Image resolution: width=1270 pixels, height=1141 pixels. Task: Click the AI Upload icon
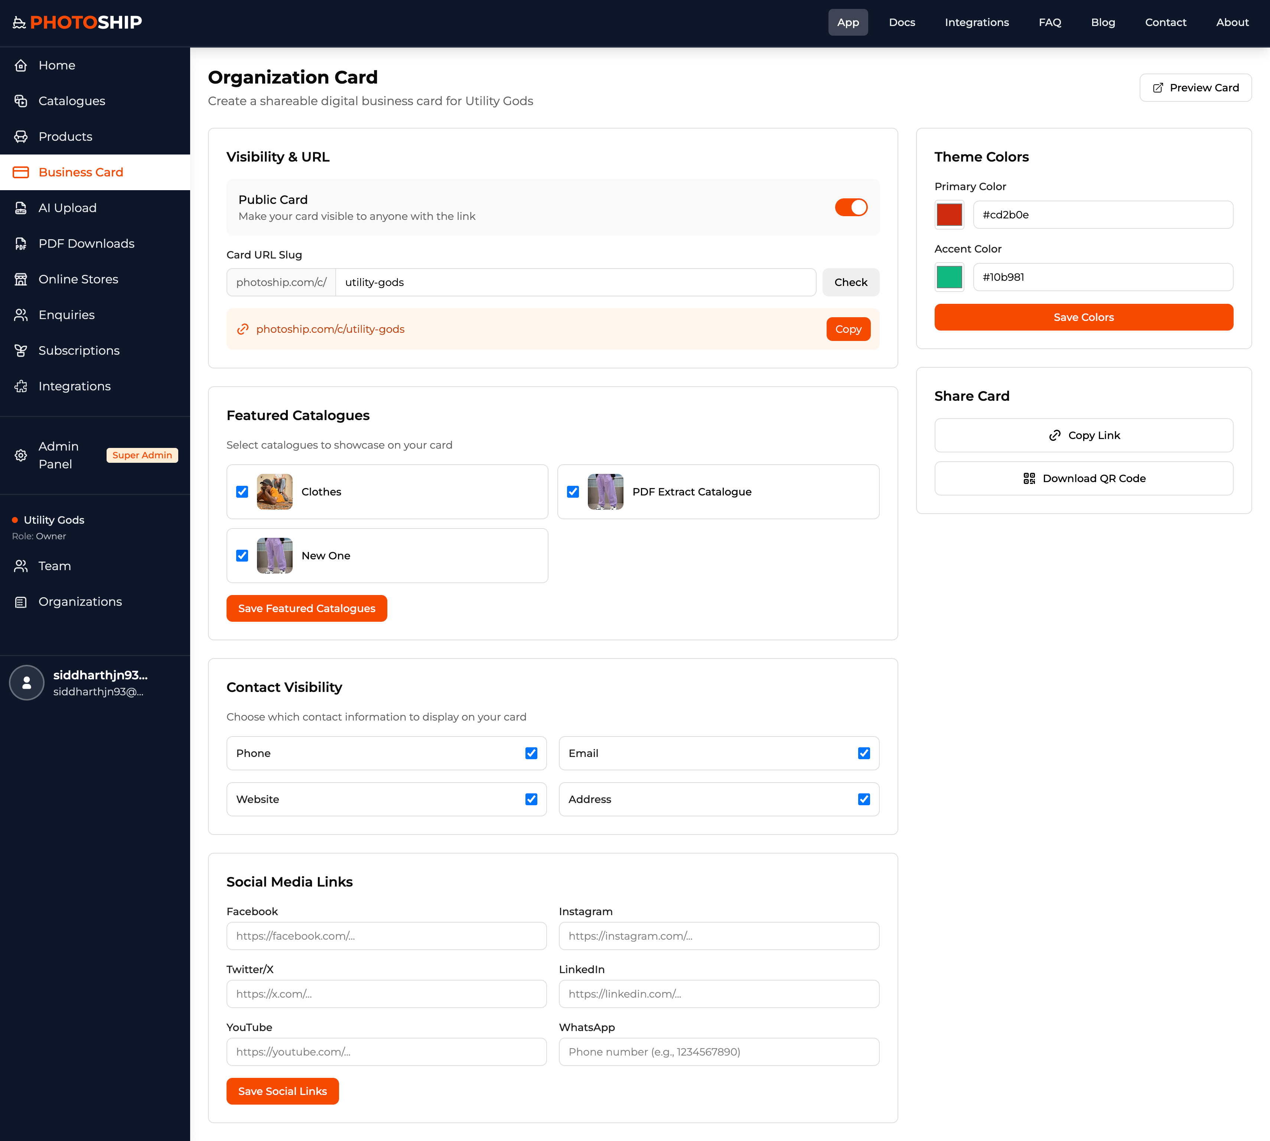click(21, 208)
